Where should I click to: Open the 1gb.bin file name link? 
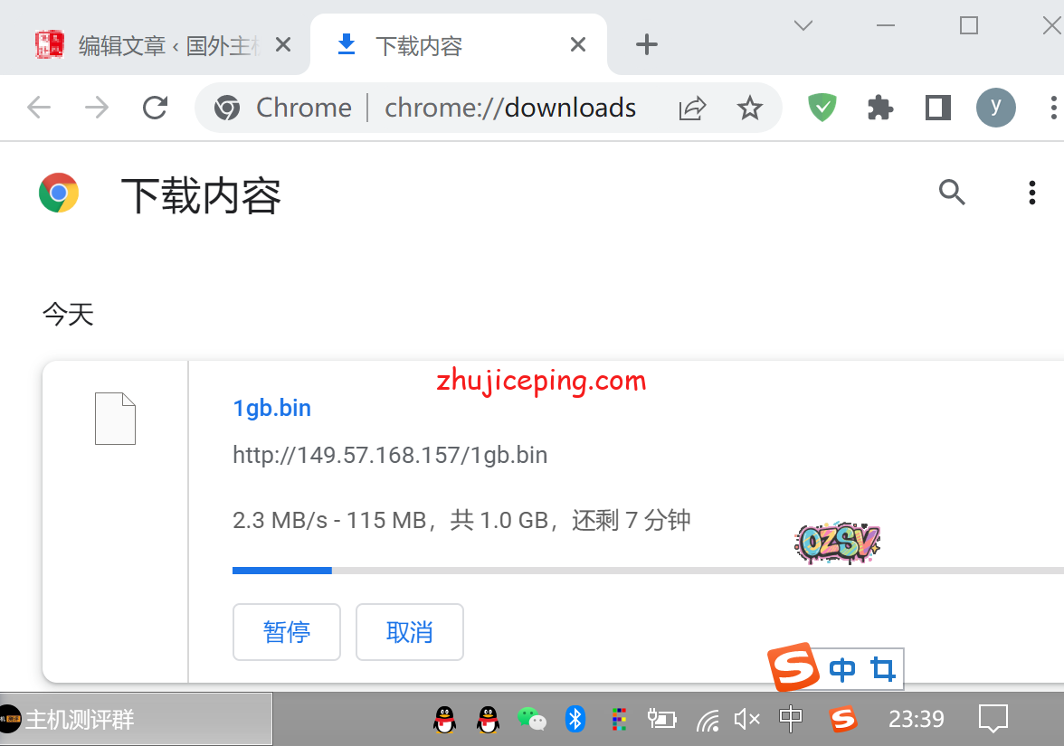[x=271, y=408]
